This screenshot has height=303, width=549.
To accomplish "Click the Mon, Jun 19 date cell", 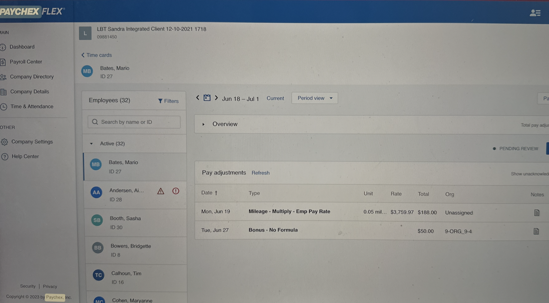I will click(x=216, y=212).
